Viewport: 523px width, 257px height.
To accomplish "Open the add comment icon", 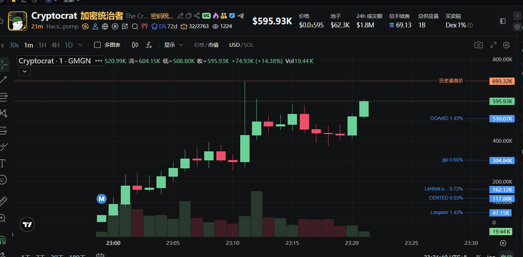I will (125, 26).
